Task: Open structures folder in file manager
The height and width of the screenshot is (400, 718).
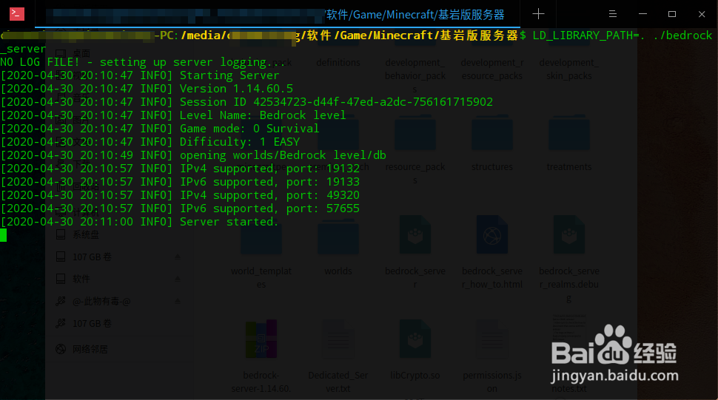Action: point(491,133)
